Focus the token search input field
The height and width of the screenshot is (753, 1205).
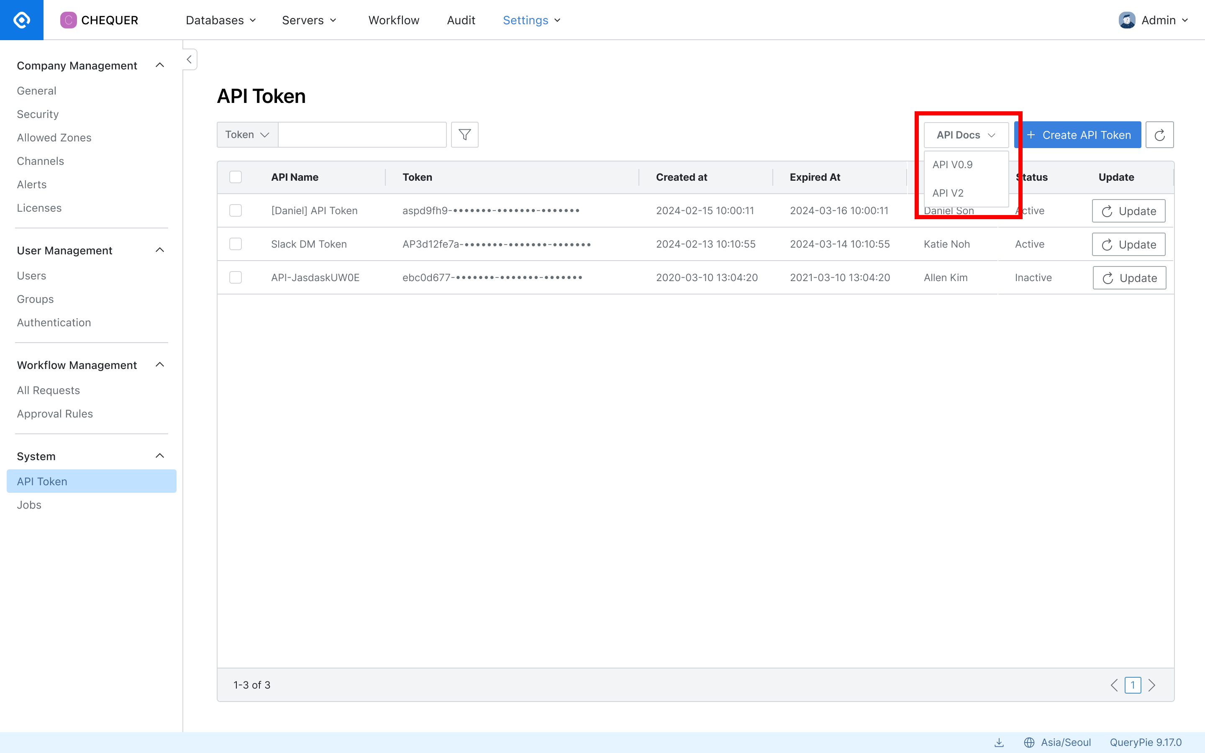362,134
